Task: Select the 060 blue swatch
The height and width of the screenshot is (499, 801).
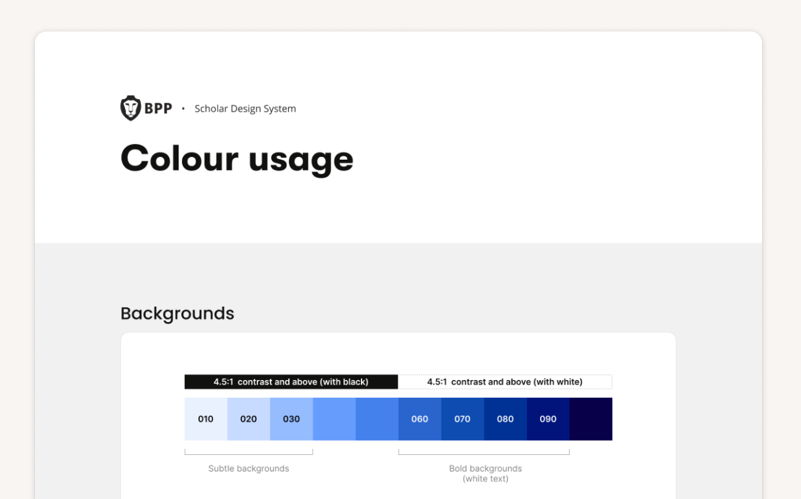Action: click(x=420, y=419)
